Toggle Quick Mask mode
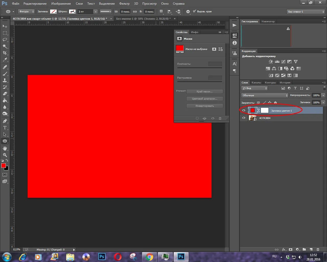This screenshot has height=262, width=327. tap(5, 175)
